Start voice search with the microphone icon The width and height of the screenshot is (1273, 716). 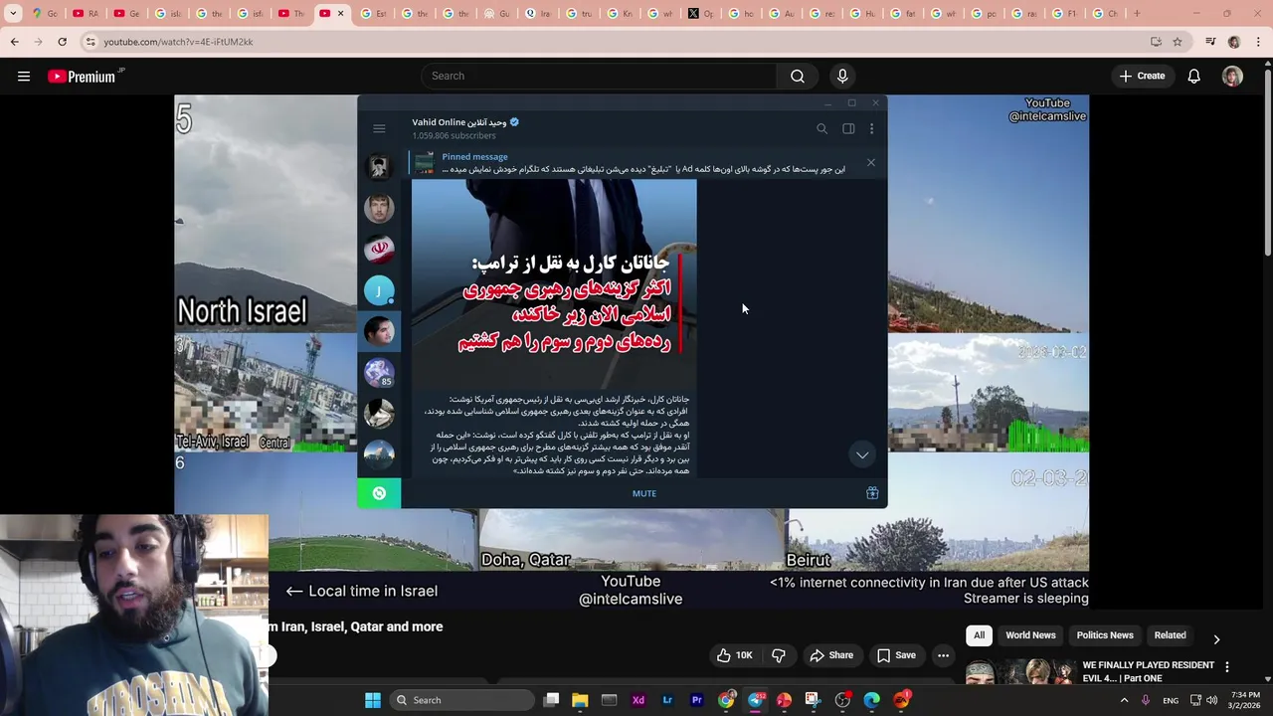842,76
